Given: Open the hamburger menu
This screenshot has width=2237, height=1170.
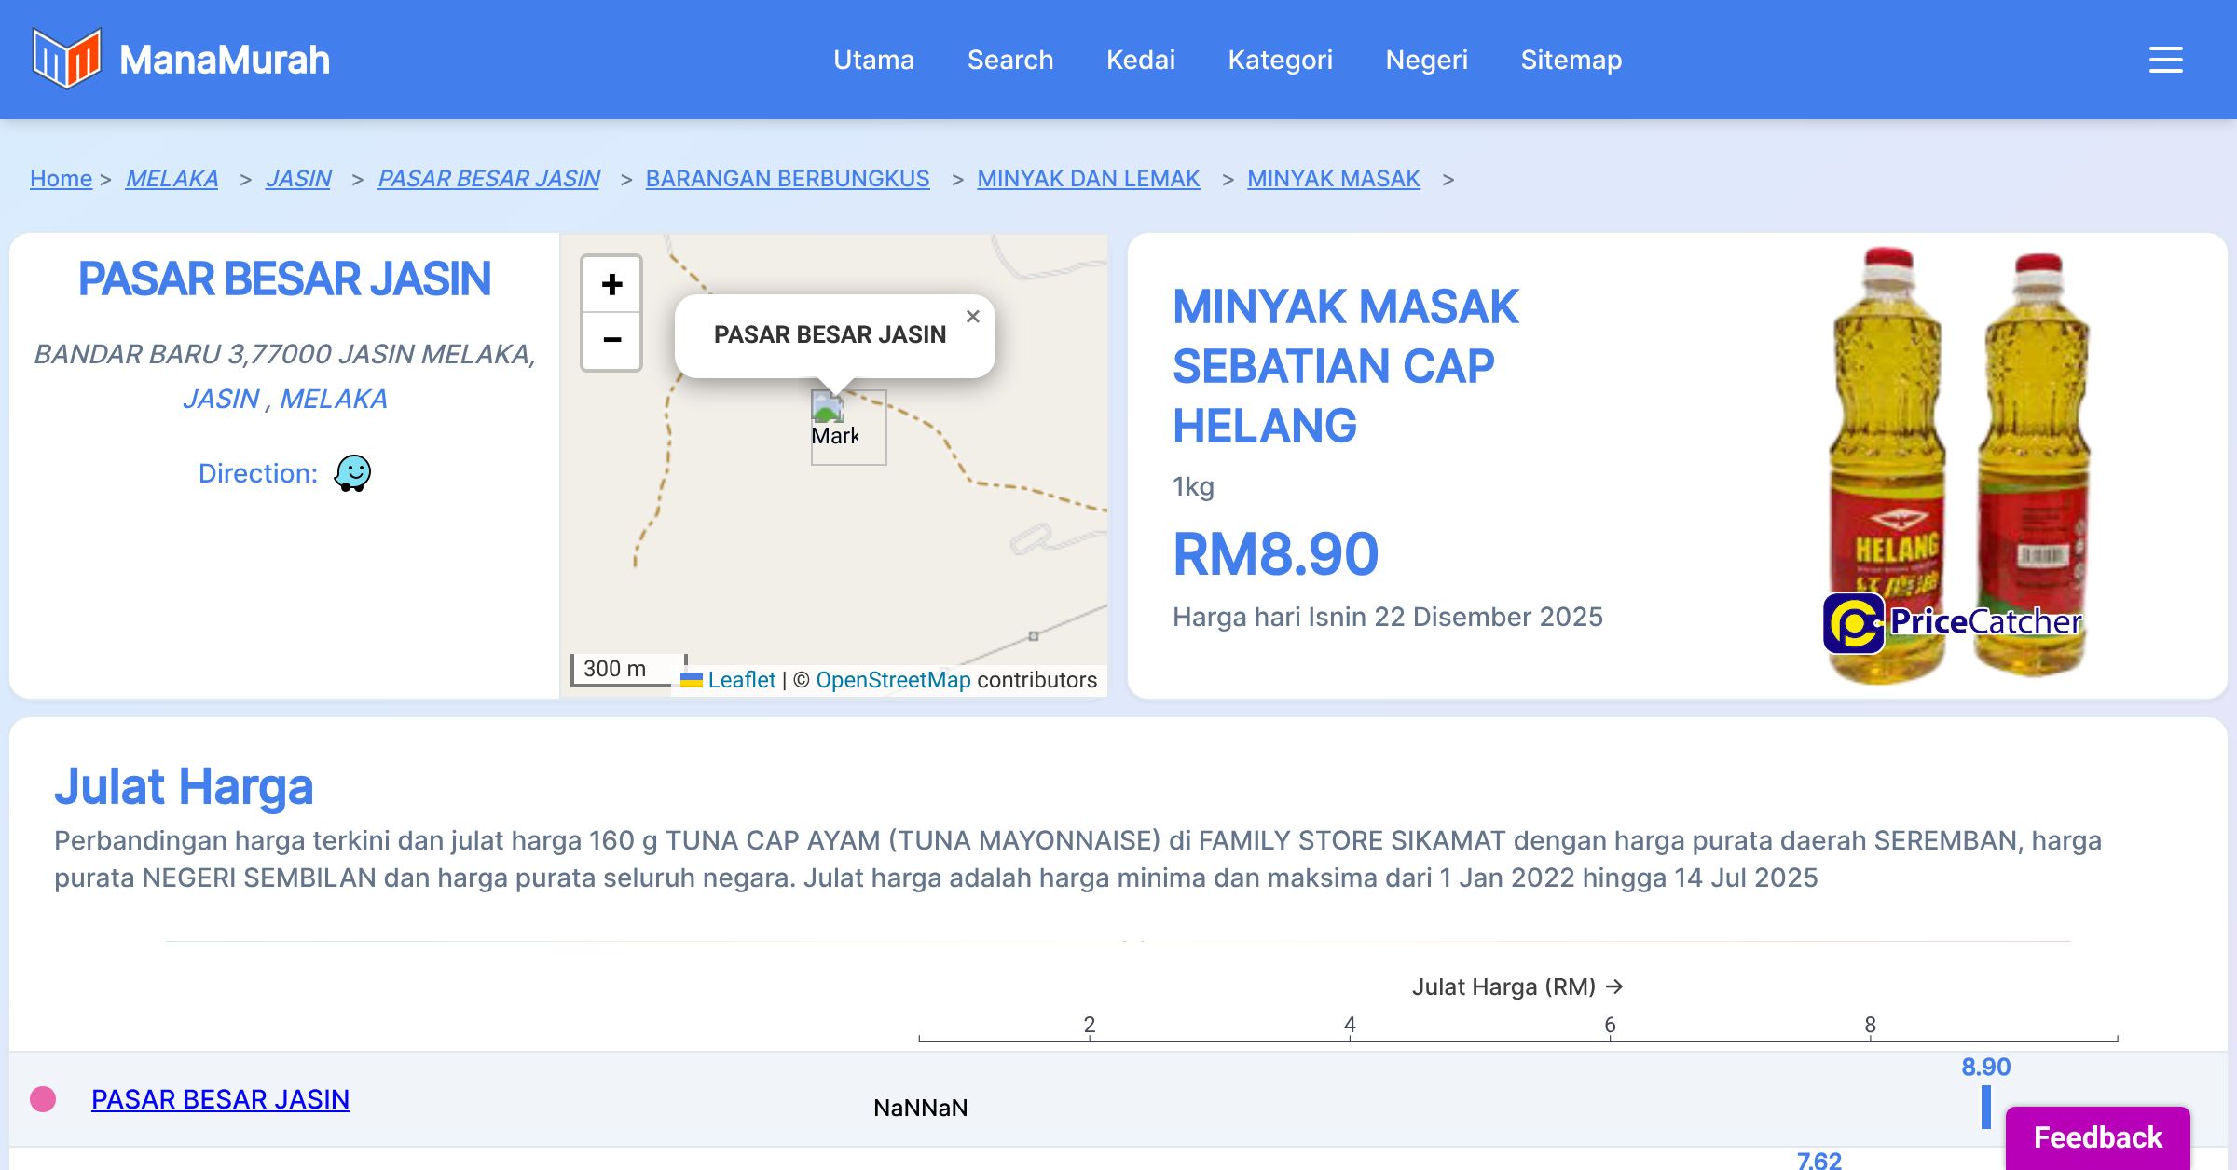Looking at the screenshot, I should coord(2165,60).
